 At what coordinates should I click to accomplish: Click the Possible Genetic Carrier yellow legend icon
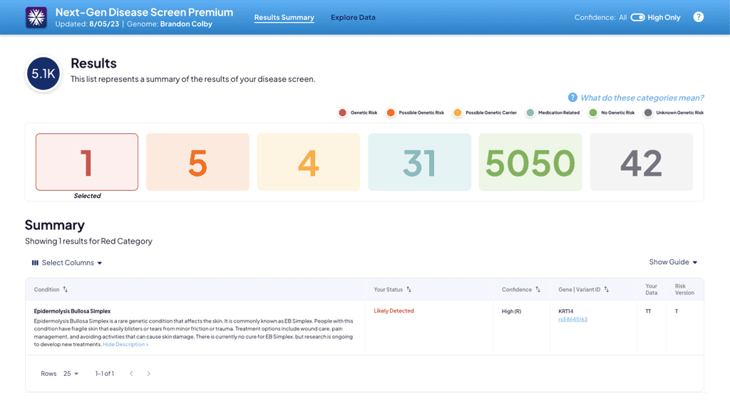(x=458, y=113)
